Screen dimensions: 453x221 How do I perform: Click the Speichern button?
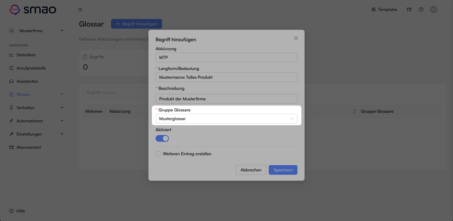[x=283, y=170]
